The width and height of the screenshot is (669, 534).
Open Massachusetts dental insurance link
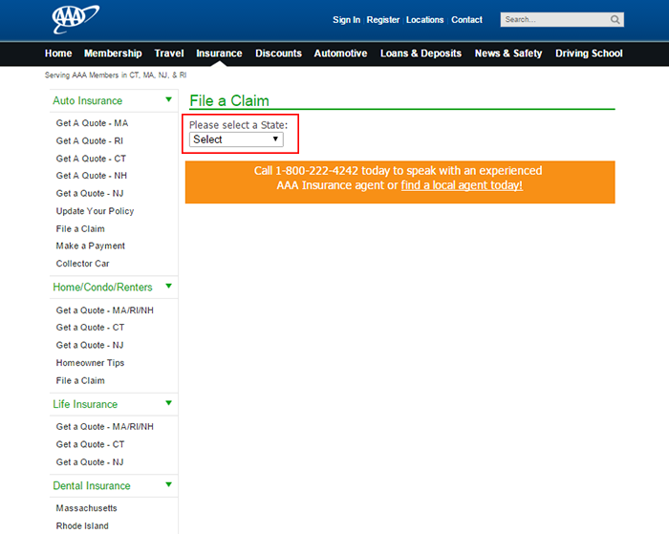click(x=86, y=508)
